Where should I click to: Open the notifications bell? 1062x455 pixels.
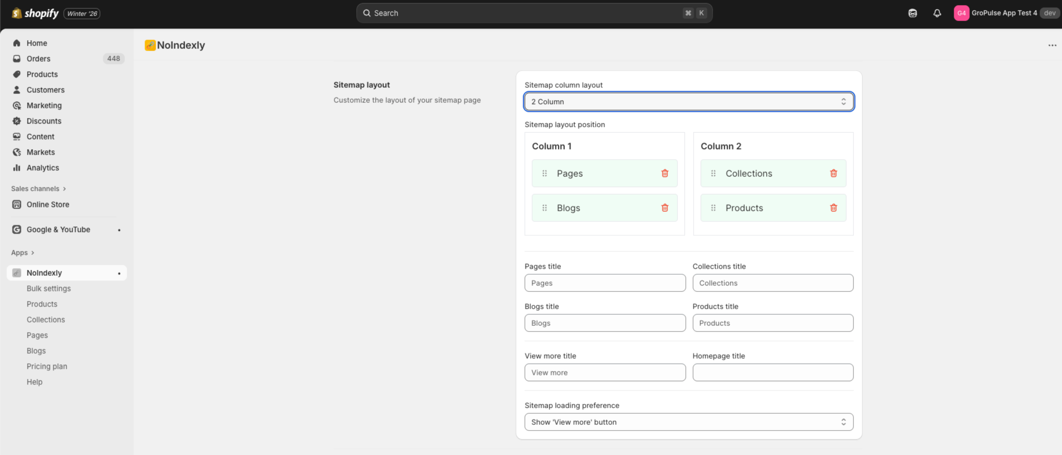[x=937, y=13]
